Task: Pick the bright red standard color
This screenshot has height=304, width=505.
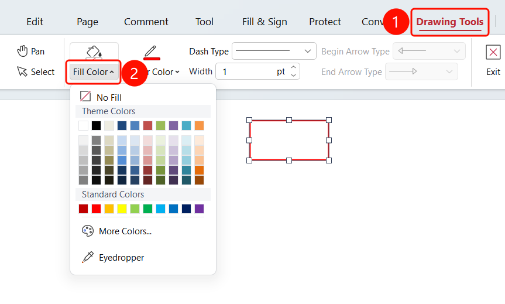Action: 97,209
